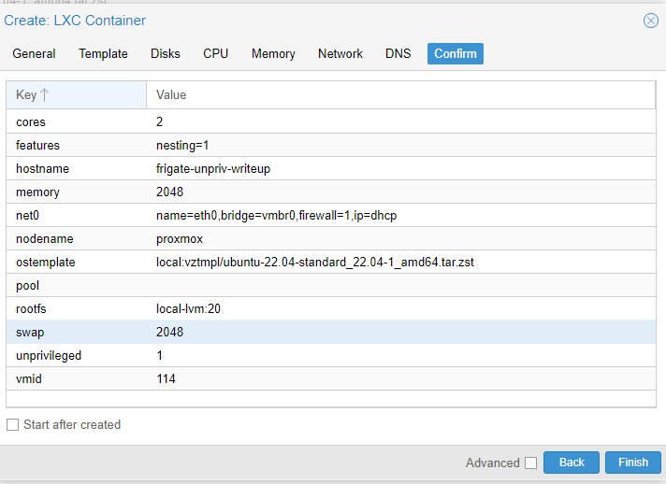Switch to the Memory tab
The height and width of the screenshot is (484, 666).
(x=273, y=54)
